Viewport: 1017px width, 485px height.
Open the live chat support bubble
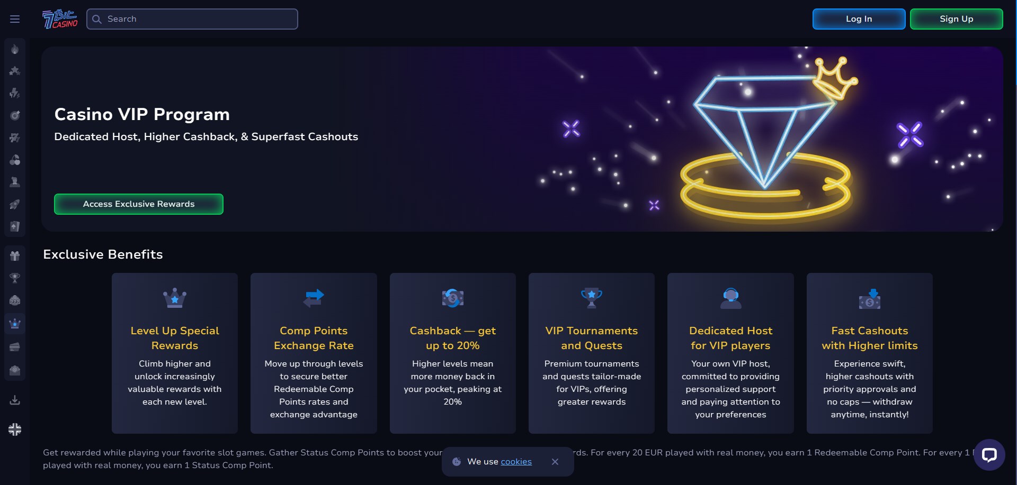[x=989, y=455]
